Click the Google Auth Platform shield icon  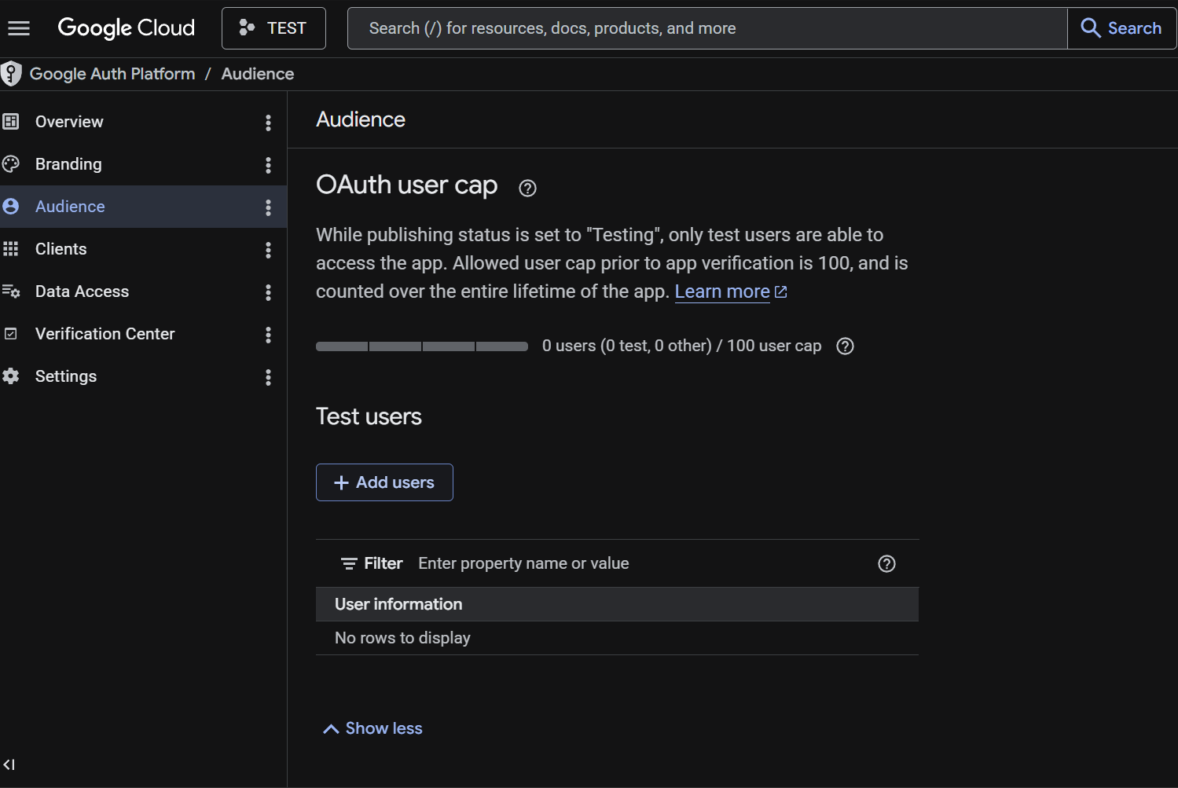11,74
